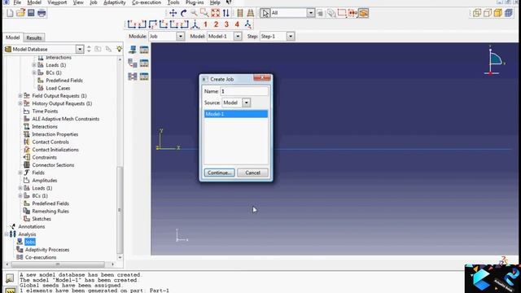Click the Auto-Fit View icon
This screenshot has height=293, width=521.
click(215, 13)
